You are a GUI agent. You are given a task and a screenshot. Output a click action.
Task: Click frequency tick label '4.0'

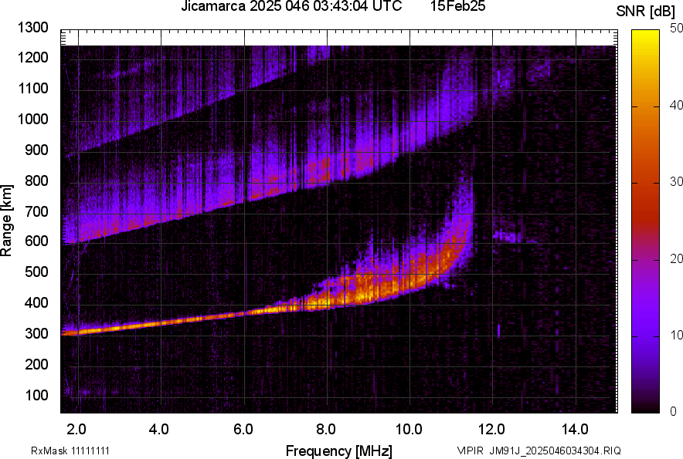(159, 430)
